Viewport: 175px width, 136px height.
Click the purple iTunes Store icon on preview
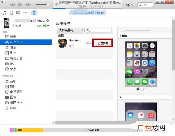point(137,72)
